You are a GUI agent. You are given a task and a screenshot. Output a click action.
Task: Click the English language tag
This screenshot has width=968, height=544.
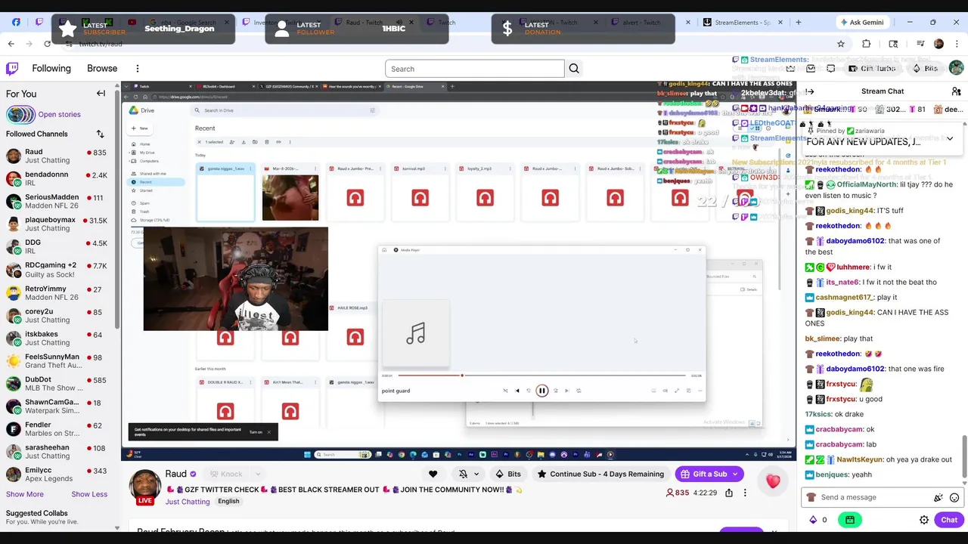coord(228,502)
